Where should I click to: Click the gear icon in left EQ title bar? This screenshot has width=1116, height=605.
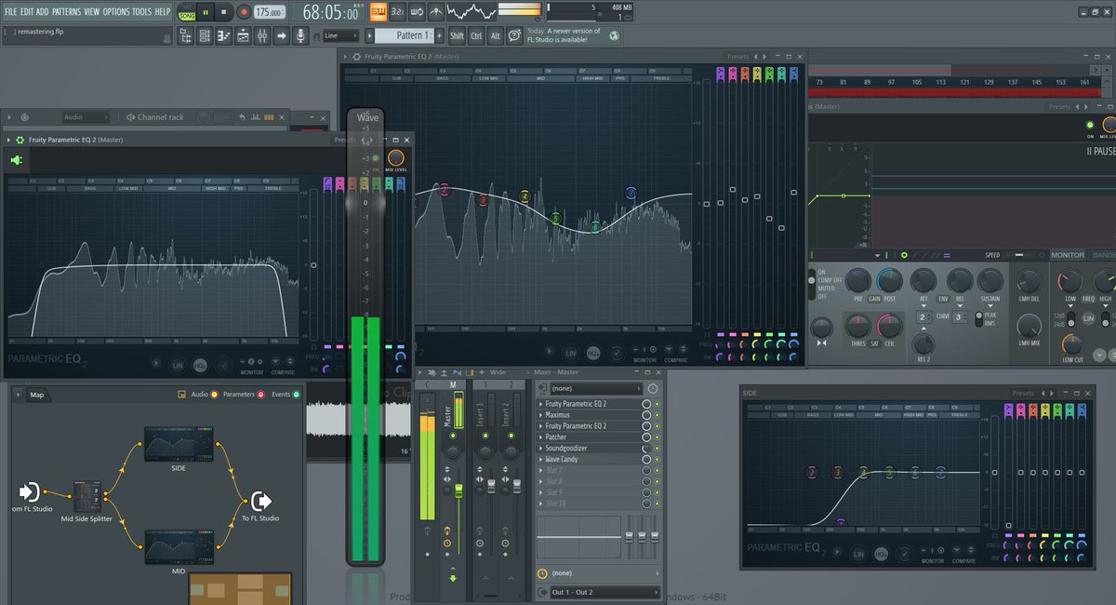[20, 140]
